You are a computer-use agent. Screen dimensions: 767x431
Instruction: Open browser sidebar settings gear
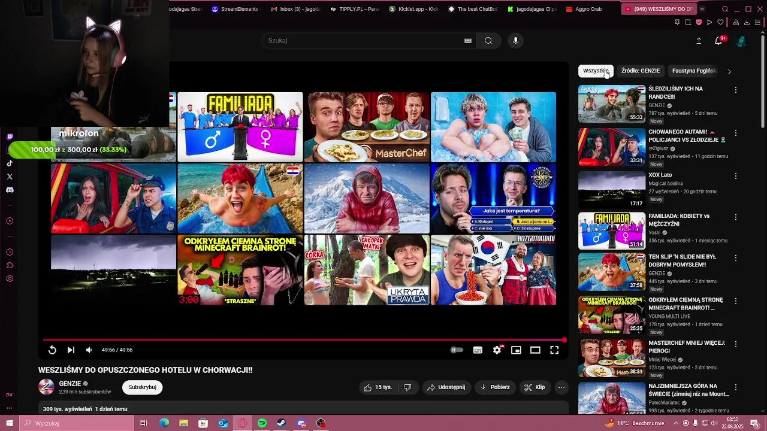tap(10, 278)
